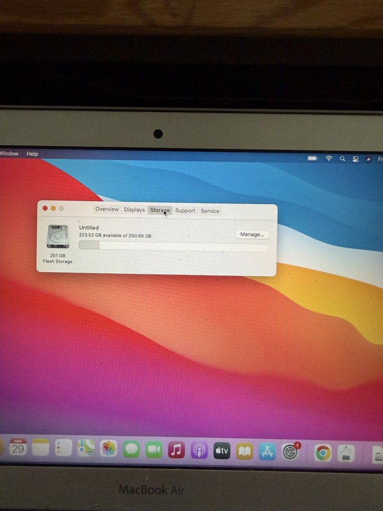383x511 pixels.
Task: Close the About This Mac window
Action: [45, 208]
